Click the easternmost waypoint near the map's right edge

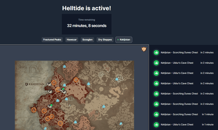click(x=117, y=79)
